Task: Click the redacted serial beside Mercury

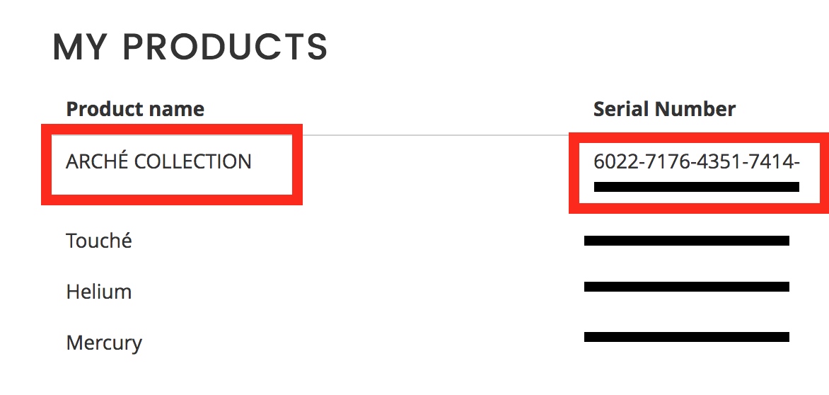Action: (x=686, y=337)
